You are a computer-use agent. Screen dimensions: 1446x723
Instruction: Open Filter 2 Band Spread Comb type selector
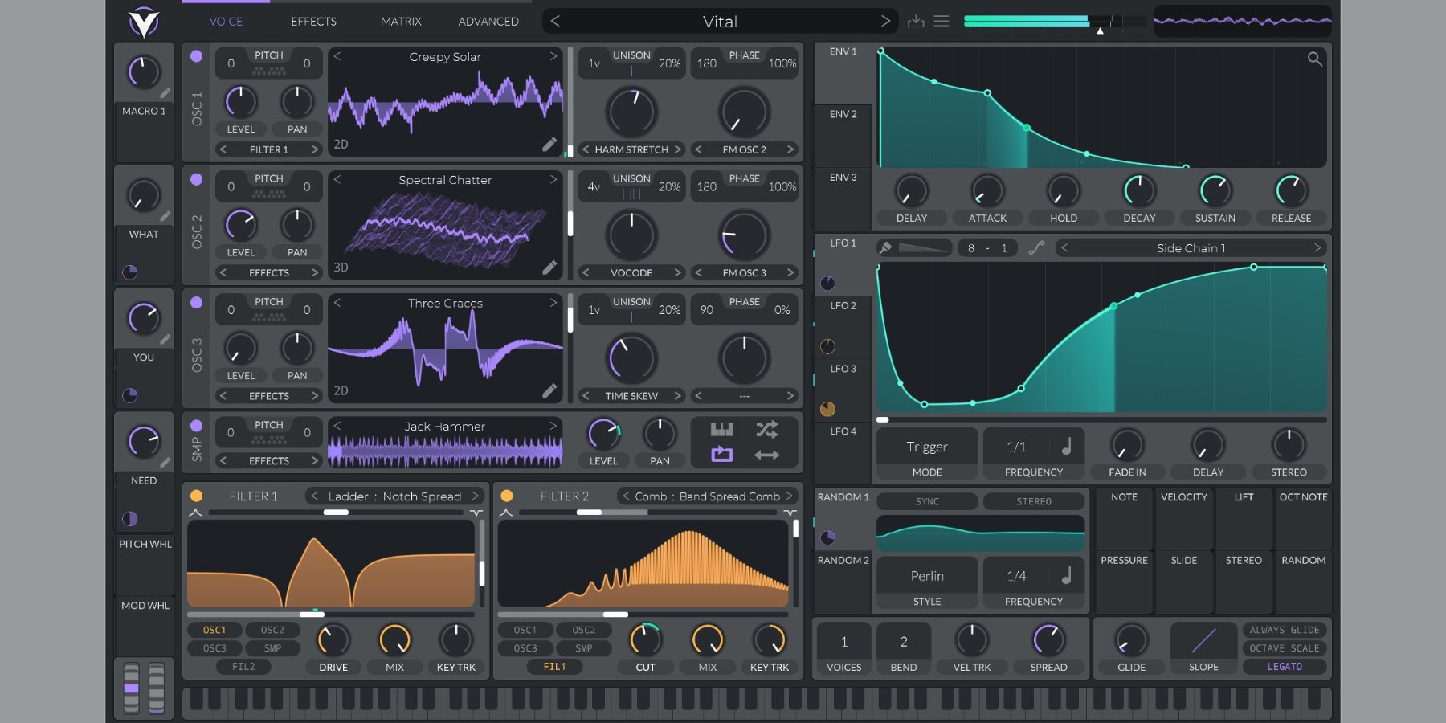(707, 496)
